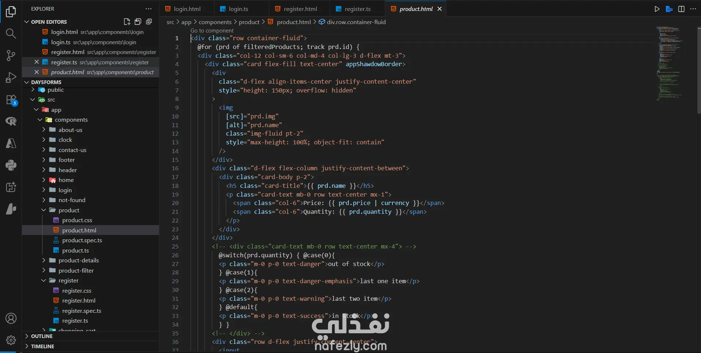
Task: Expand the login folder
Action: point(44,190)
